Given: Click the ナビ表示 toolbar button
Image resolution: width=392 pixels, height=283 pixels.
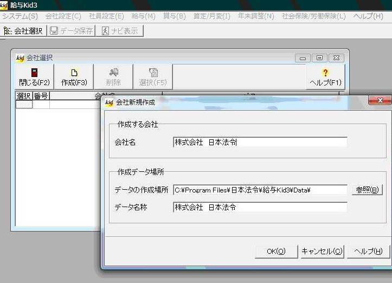Looking at the screenshot, I should point(120,31).
